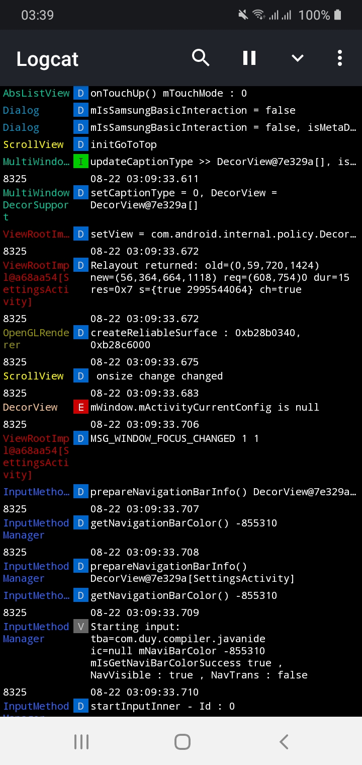Pause the live log stream

(x=249, y=58)
